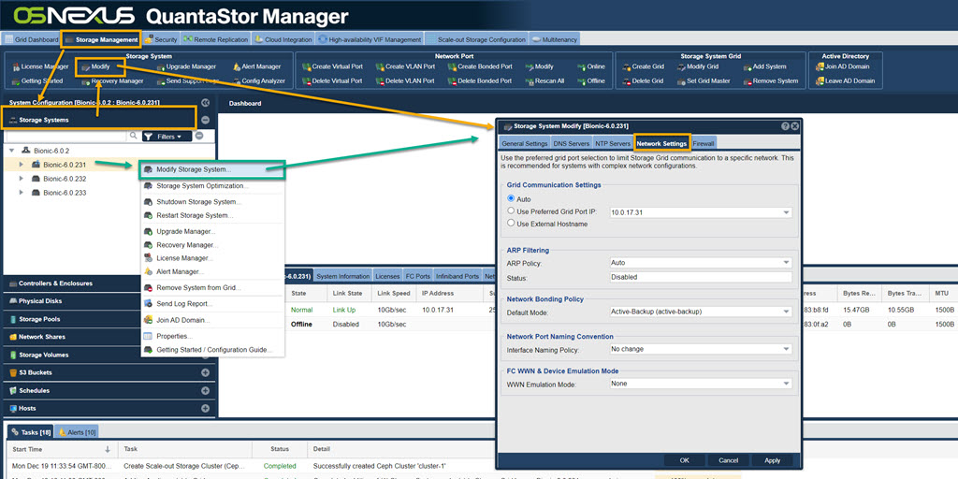Screen dimensions: 958x479
Task: Select Use External Hostname radio button
Action: 512,224
